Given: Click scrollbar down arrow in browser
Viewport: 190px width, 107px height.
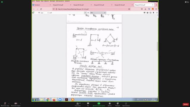Looking at the screenshot, I should click(x=157, y=97).
